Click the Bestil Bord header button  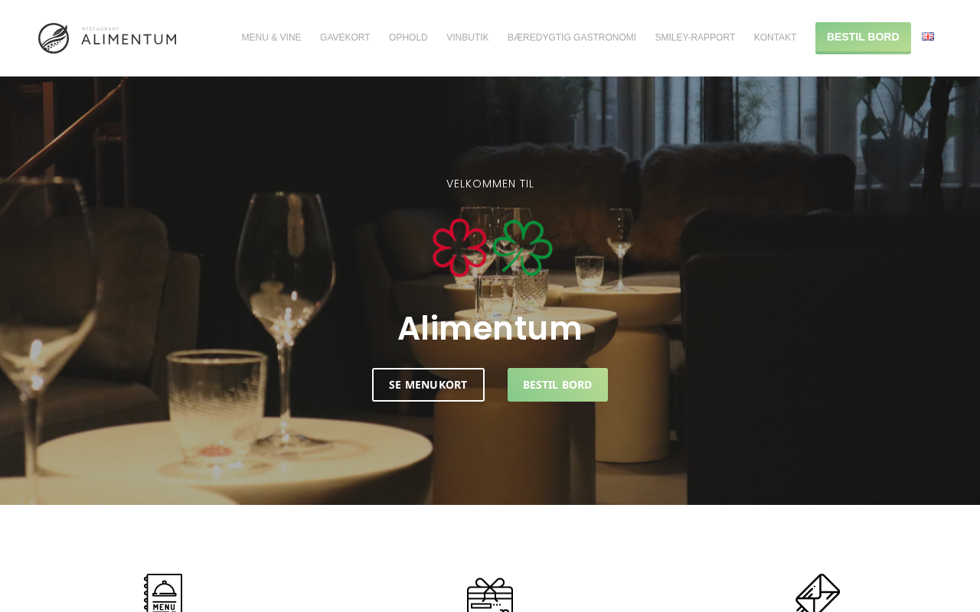point(863,37)
